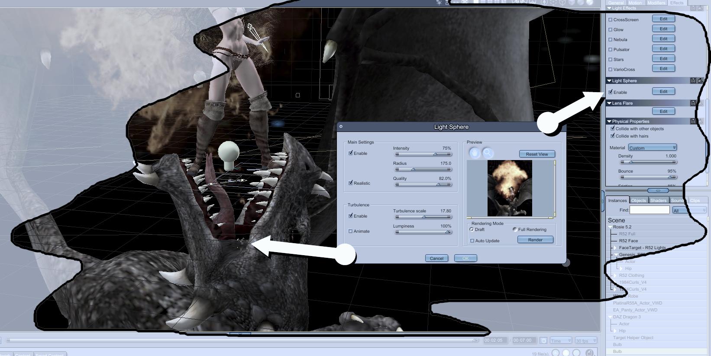Open the 30 fps frame rate dropdown

[x=586, y=341]
